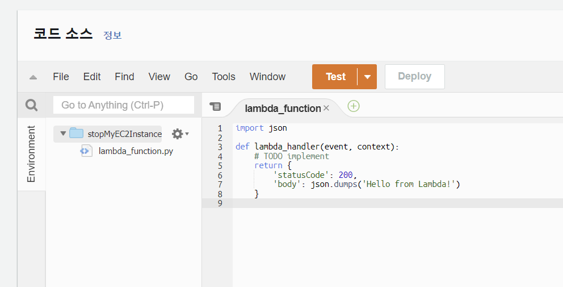Collapse the menu bar using the up arrow
Screen dimensions: 563x287
33,77
